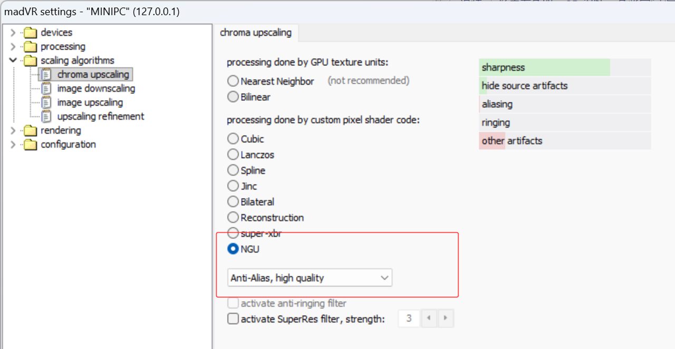Click the processing folder icon
Image resolution: width=675 pixels, height=349 pixels.
pos(31,47)
